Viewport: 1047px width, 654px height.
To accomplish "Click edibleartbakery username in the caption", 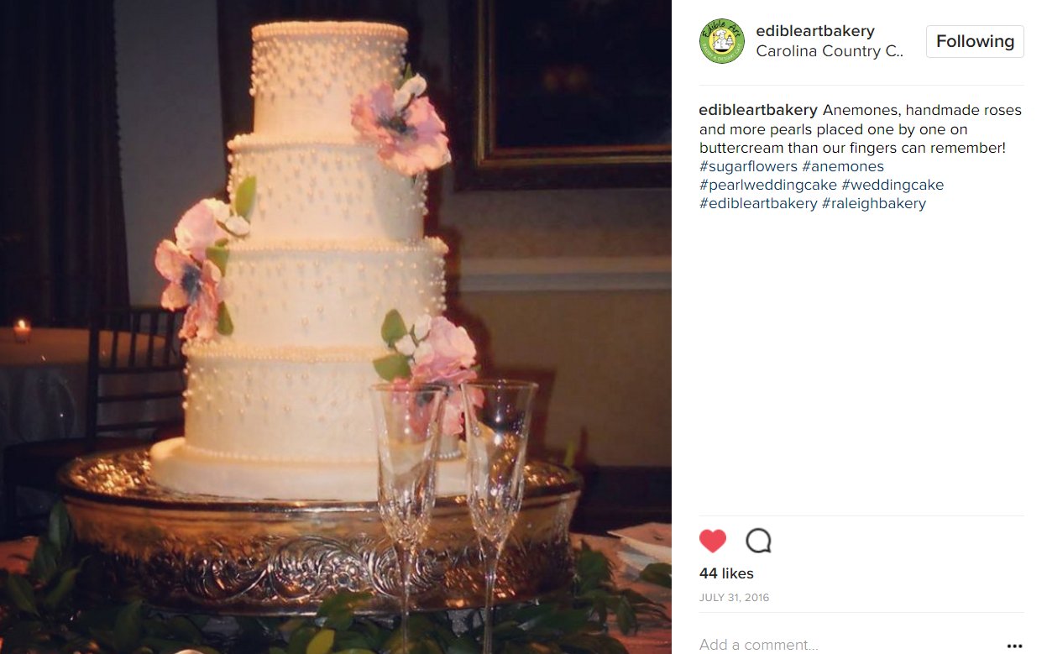I will [x=758, y=111].
